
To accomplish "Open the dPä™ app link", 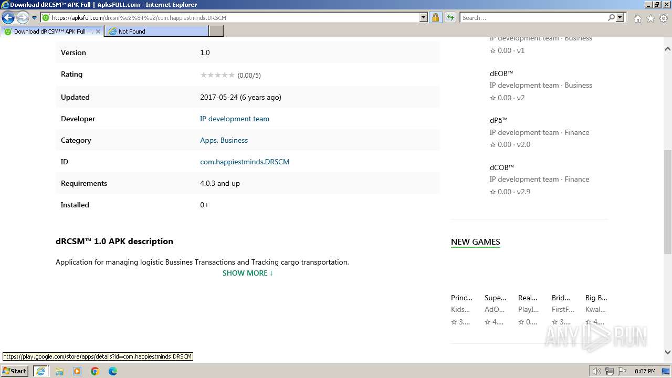I will pos(499,120).
